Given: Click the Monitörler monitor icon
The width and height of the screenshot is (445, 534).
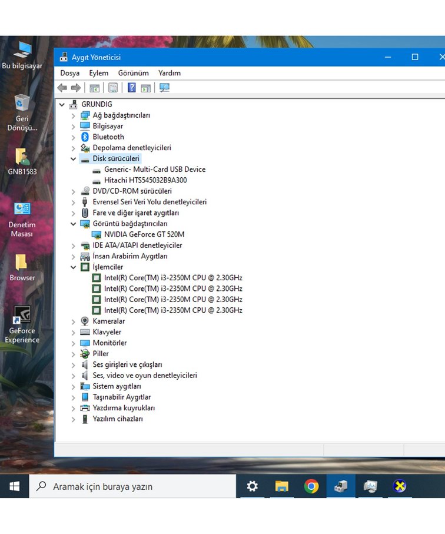Looking at the screenshot, I should [x=85, y=343].
